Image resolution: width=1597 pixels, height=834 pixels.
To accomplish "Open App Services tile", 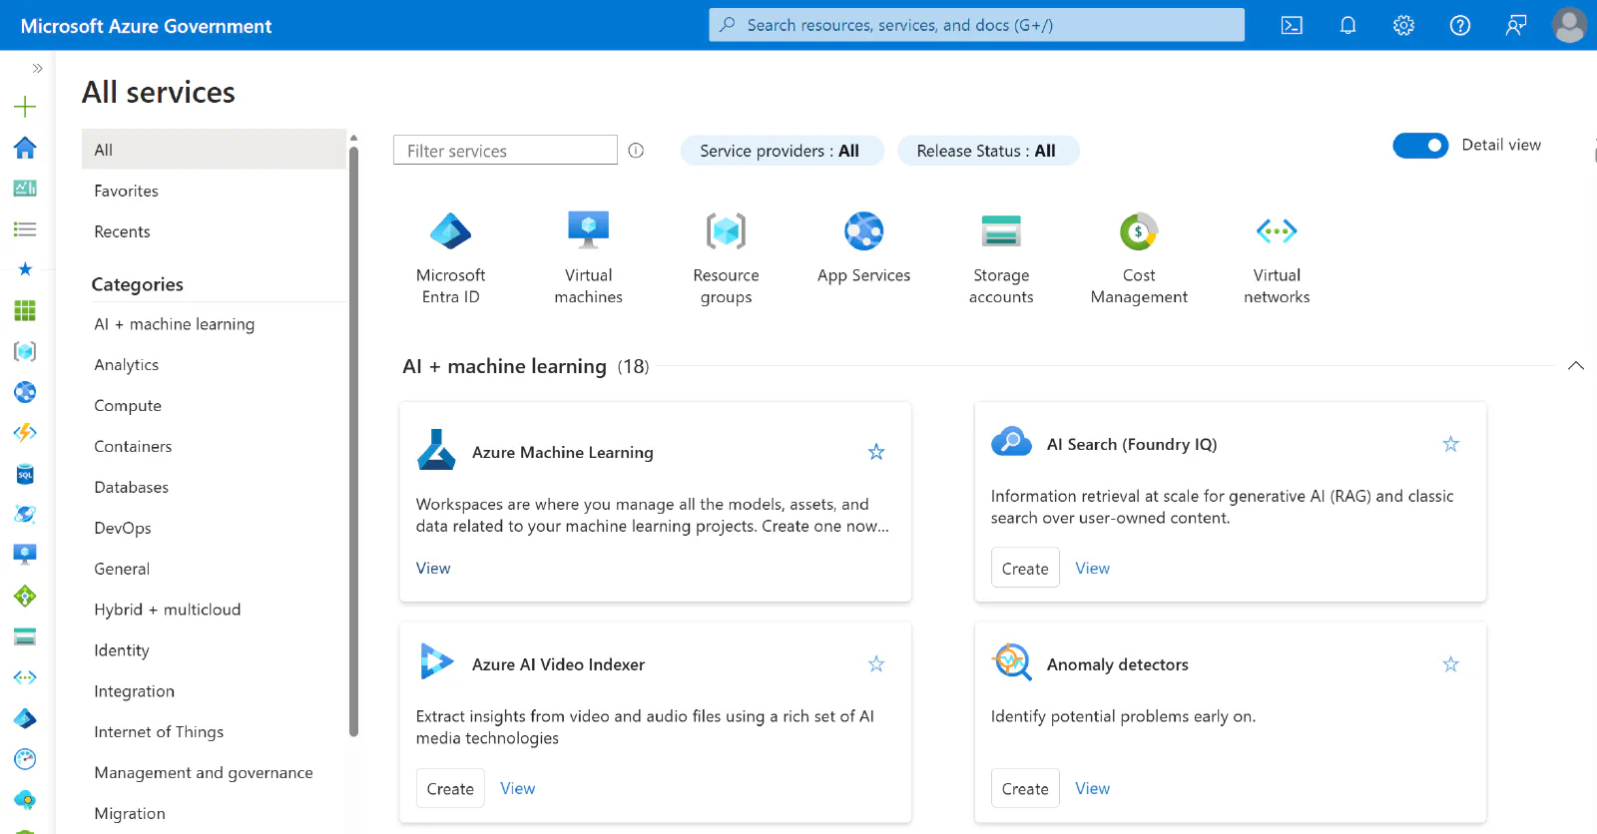I will (863, 249).
